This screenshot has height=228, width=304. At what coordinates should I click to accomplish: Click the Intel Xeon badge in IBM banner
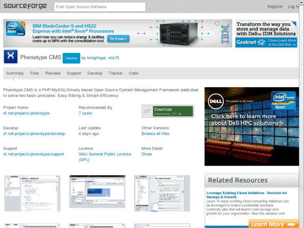(15, 29)
